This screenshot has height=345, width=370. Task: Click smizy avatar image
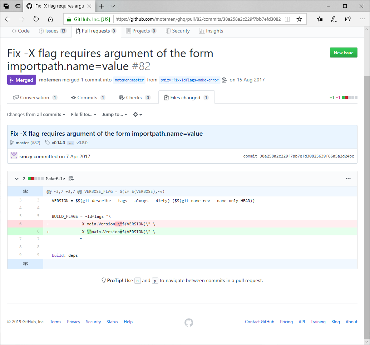tap(14, 155)
